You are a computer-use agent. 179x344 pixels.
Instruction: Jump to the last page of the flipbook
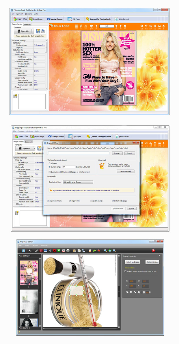click(x=125, y=26)
